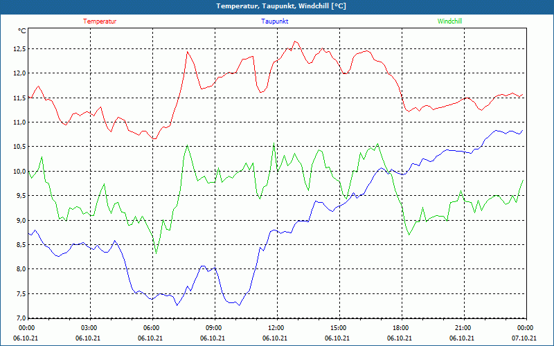Click the 11,0 y-axis value
This screenshot has width=554, height=346.
(20, 122)
